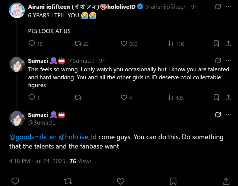Like Airani's tweet with 653 likes
This screenshot has width=238, height=186.
click(124, 44)
